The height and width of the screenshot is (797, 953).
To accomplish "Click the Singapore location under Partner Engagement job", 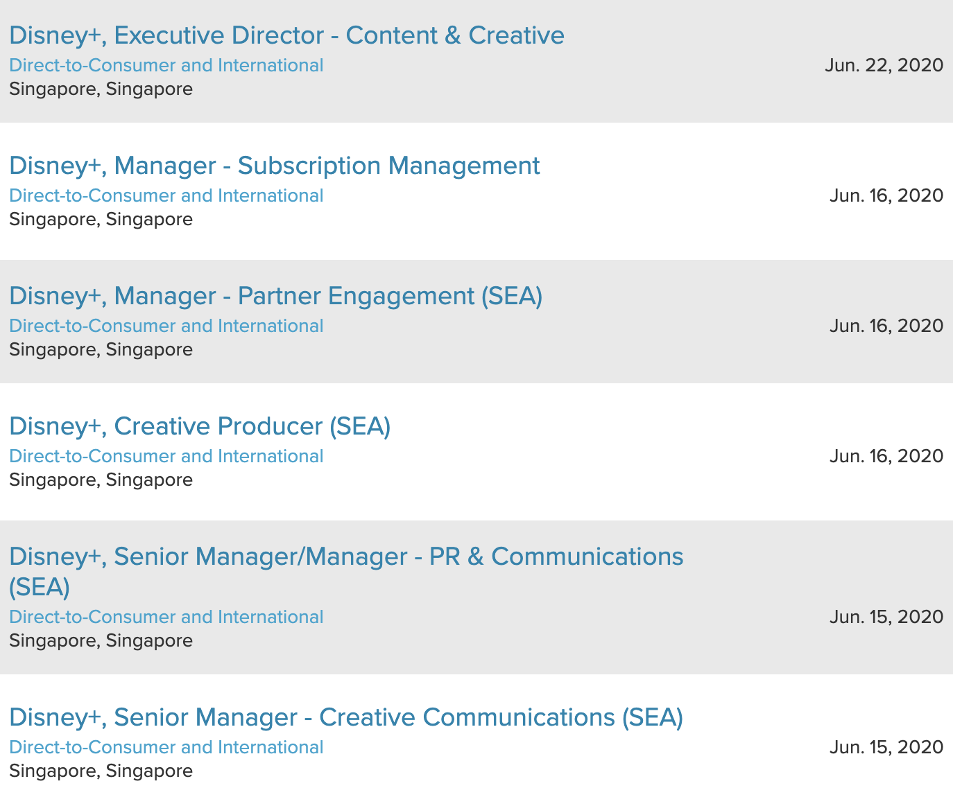I will [x=101, y=350].
